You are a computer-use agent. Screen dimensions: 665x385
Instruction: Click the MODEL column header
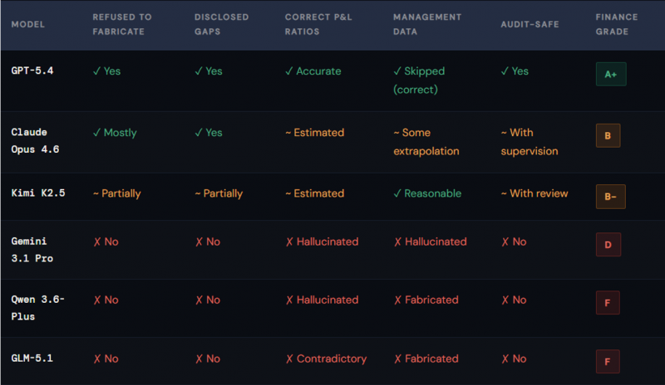click(28, 25)
